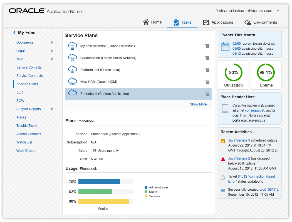The height and width of the screenshot is (222, 292).
Task: Click the red warning triangle alert icon
Action: click(x=223, y=159)
